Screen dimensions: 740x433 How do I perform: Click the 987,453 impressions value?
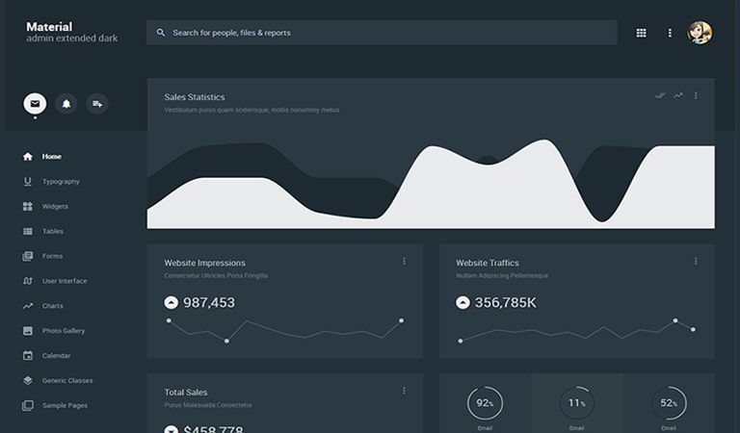[x=209, y=302]
